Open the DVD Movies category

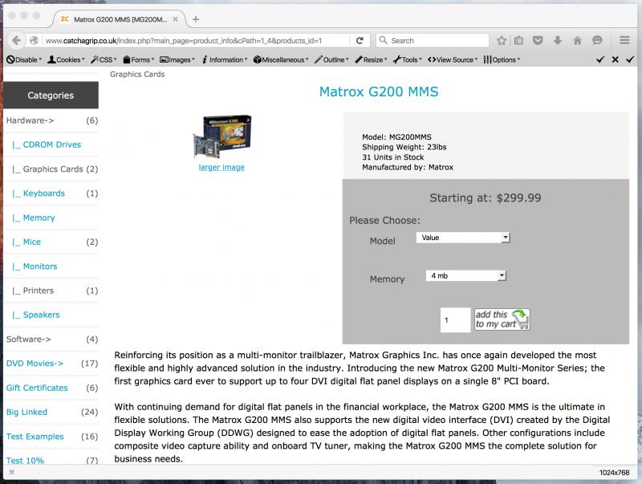pyautogui.click(x=35, y=364)
